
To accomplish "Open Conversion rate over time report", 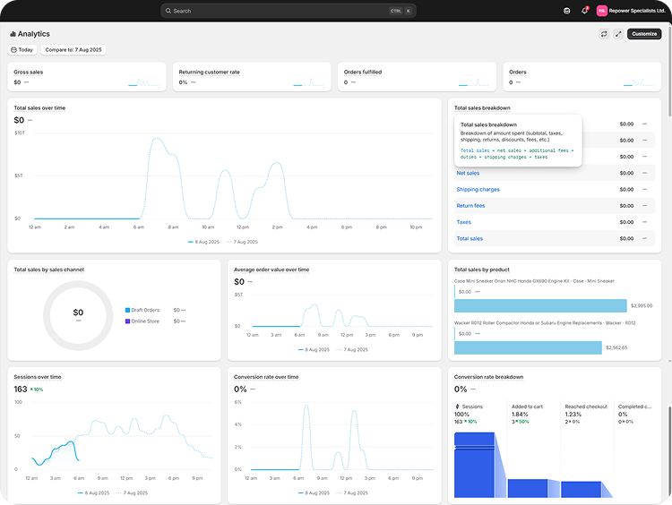I will point(266,377).
